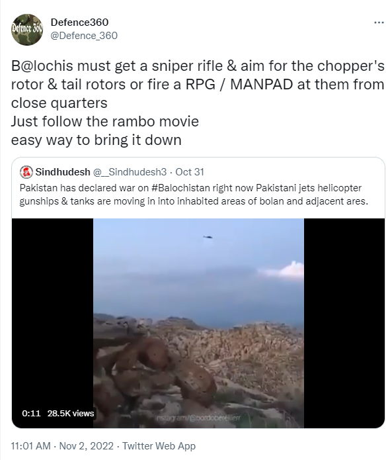This screenshot has width=390, height=460.
Task: Open the @Defence_360 handle link
Action: tap(84, 36)
